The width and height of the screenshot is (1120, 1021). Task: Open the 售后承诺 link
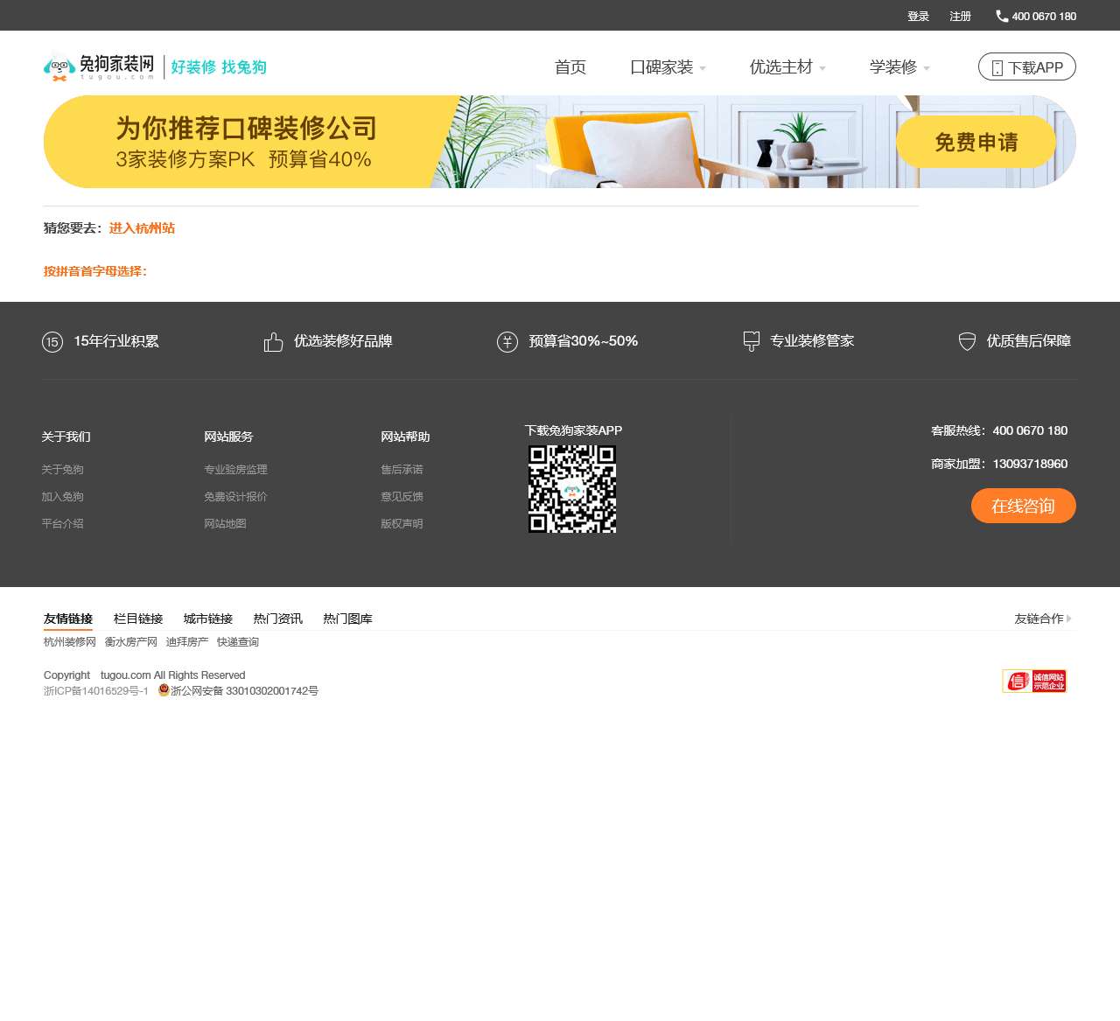(x=402, y=470)
